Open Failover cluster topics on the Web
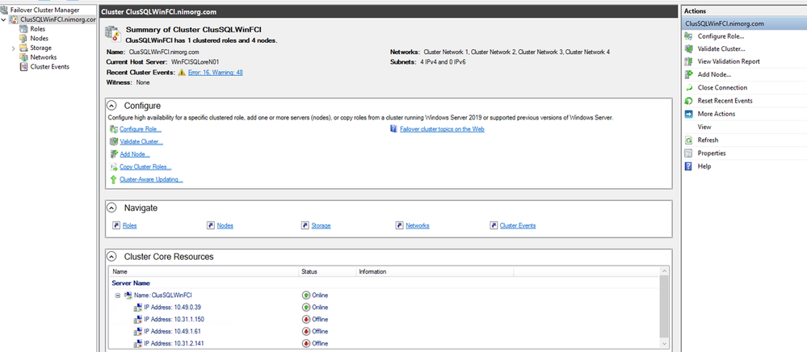 441,129
